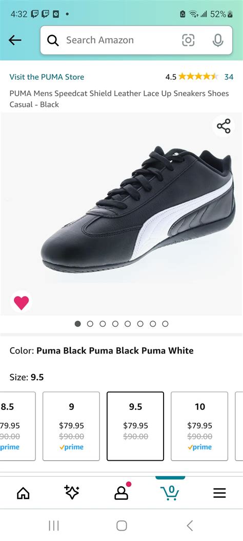Open the hamburger menu tab

pos(219,493)
